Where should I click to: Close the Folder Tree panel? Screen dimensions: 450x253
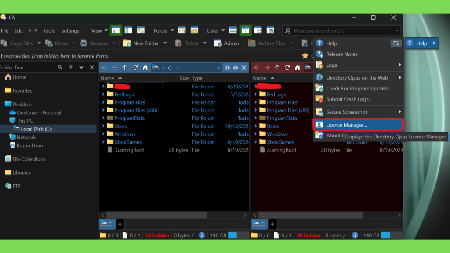tap(92, 67)
